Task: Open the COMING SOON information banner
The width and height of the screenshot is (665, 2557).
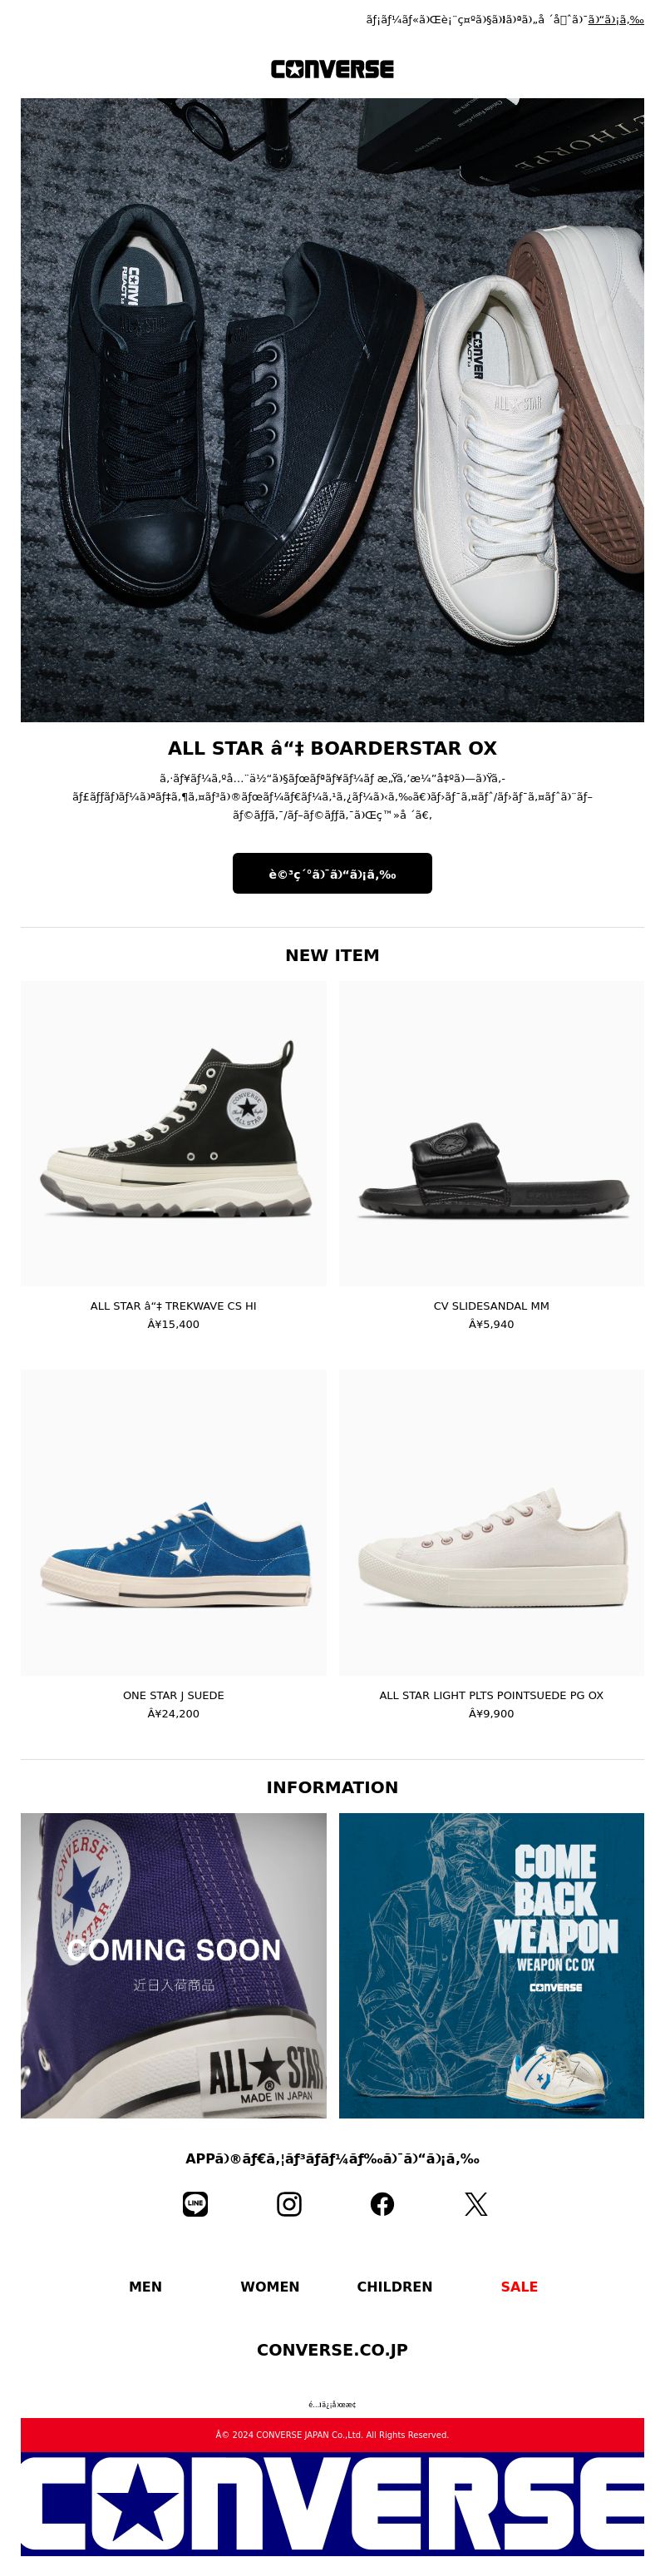Action: pyautogui.click(x=174, y=1965)
